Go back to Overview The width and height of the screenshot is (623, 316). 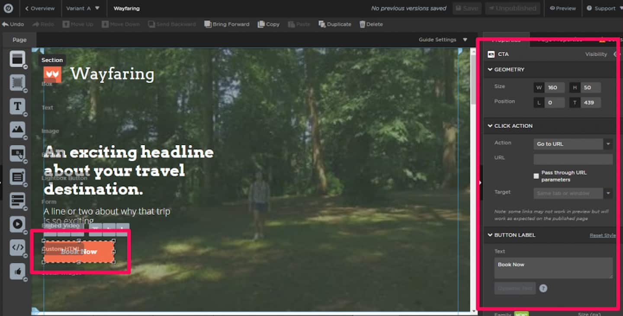[x=40, y=8]
